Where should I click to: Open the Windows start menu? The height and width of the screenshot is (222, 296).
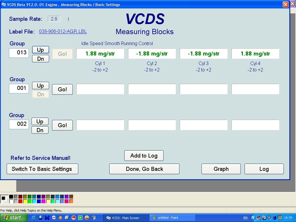tap(14, 218)
